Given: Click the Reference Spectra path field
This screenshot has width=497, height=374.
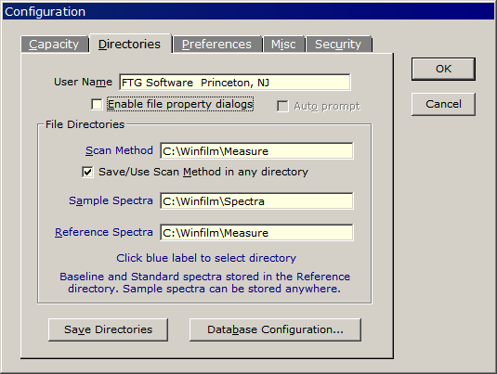Looking at the screenshot, I should coord(256,233).
